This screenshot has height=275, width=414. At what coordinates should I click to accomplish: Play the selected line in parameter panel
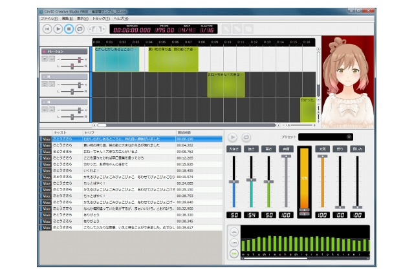coord(233,137)
